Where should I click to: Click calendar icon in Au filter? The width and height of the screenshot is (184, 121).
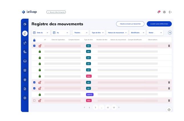pos(54,33)
